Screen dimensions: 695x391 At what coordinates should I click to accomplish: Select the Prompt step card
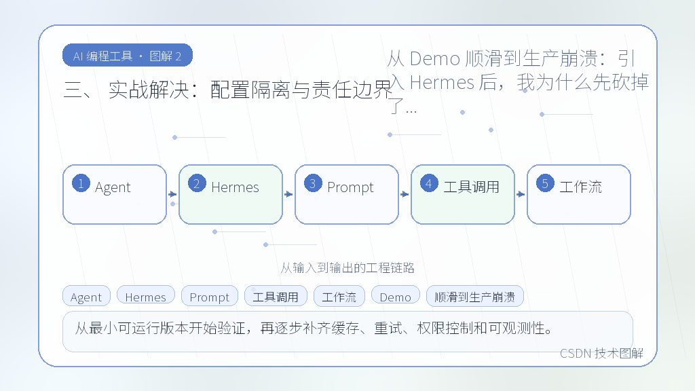pos(347,195)
